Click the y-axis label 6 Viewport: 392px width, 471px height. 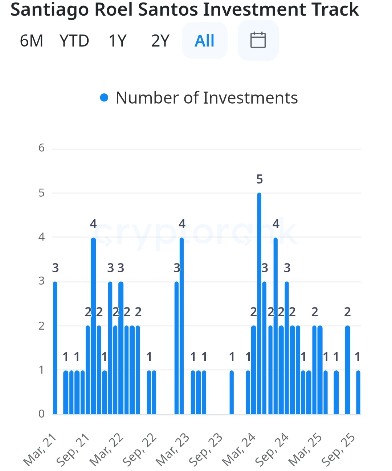pyautogui.click(x=42, y=148)
